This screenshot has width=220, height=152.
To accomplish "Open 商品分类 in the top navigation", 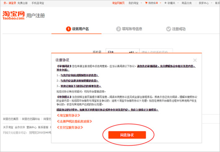I will (x=186, y=3).
